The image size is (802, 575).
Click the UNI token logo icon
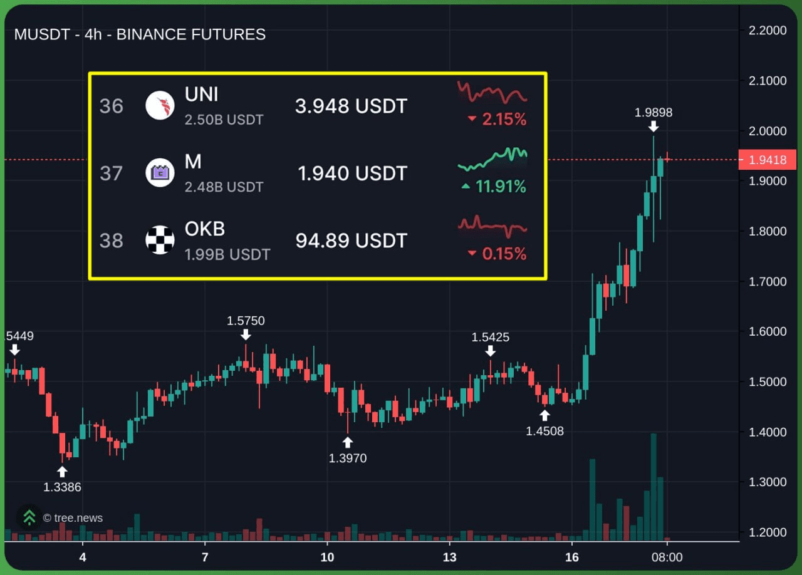pyautogui.click(x=160, y=105)
